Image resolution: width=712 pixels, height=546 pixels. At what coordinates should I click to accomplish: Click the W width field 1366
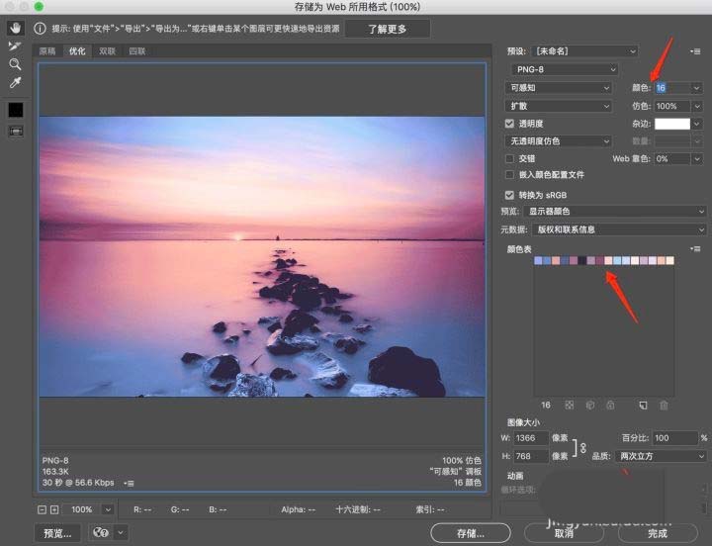pos(531,438)
